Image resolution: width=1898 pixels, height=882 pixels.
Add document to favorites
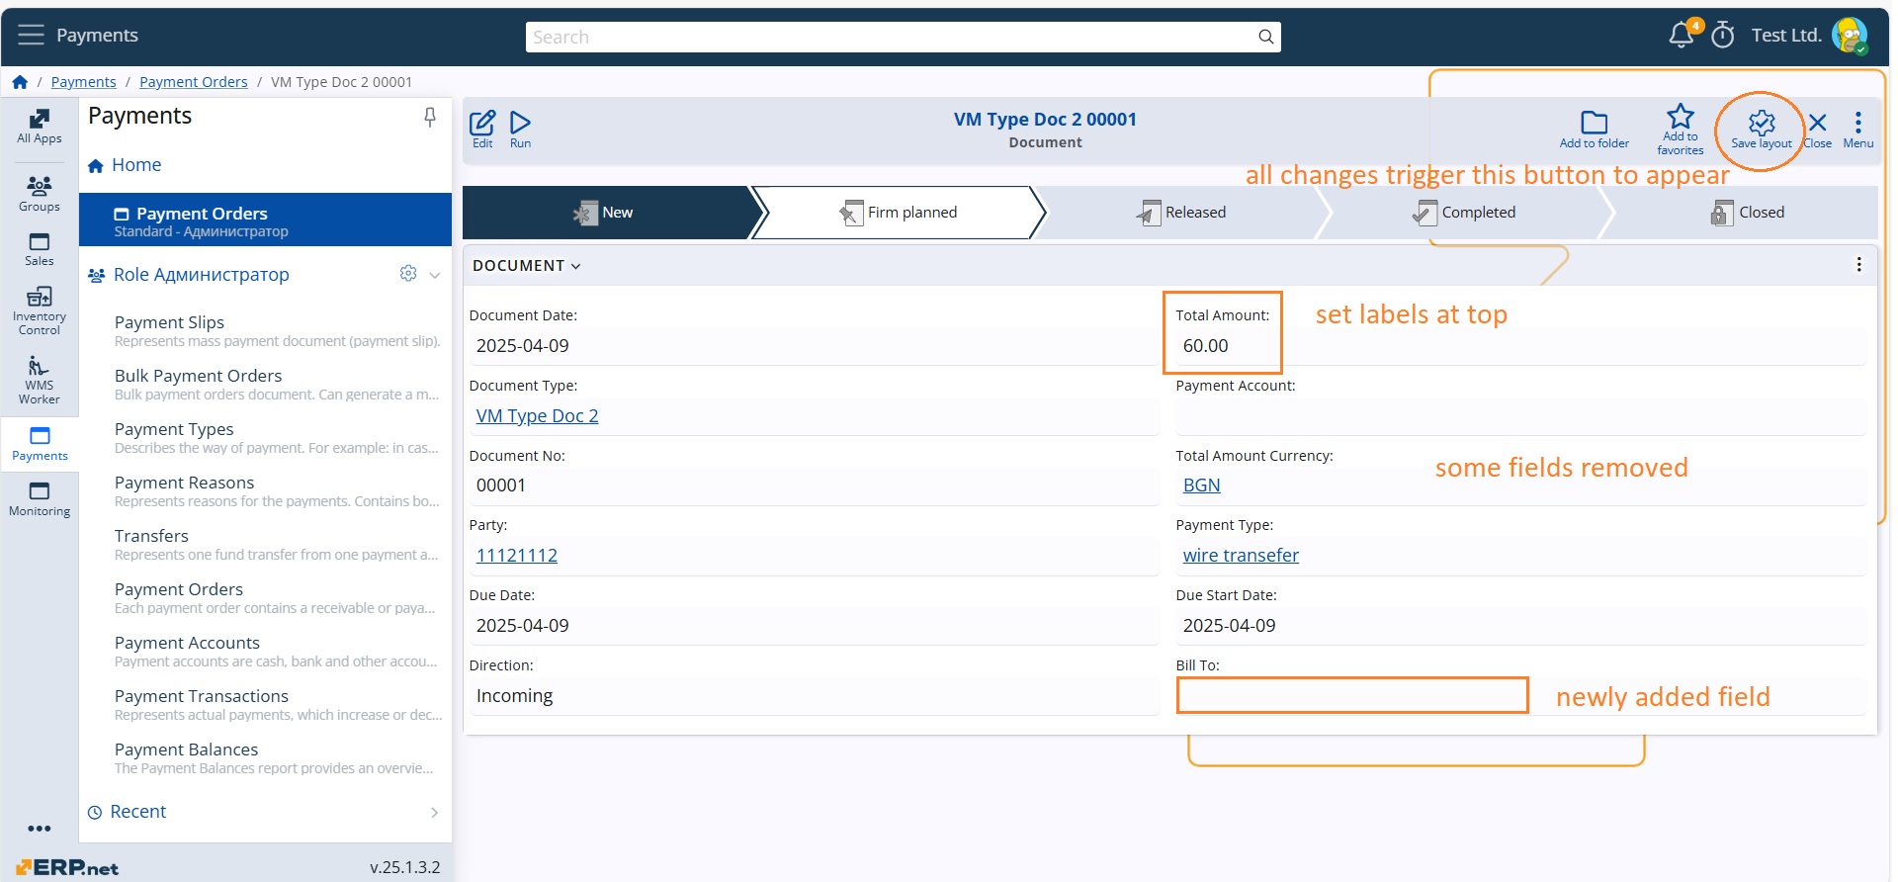[1681, 130]
